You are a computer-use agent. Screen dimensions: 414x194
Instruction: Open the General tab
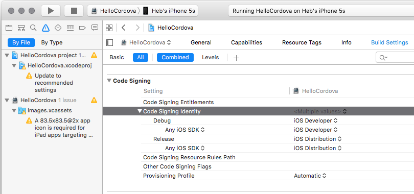(x=201, y=42)
